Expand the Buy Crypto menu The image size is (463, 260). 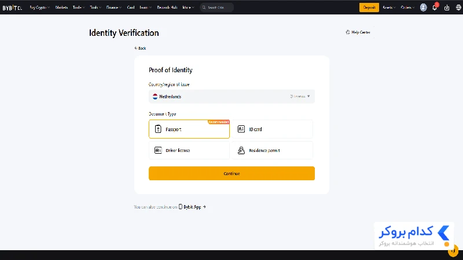point(39,8)
